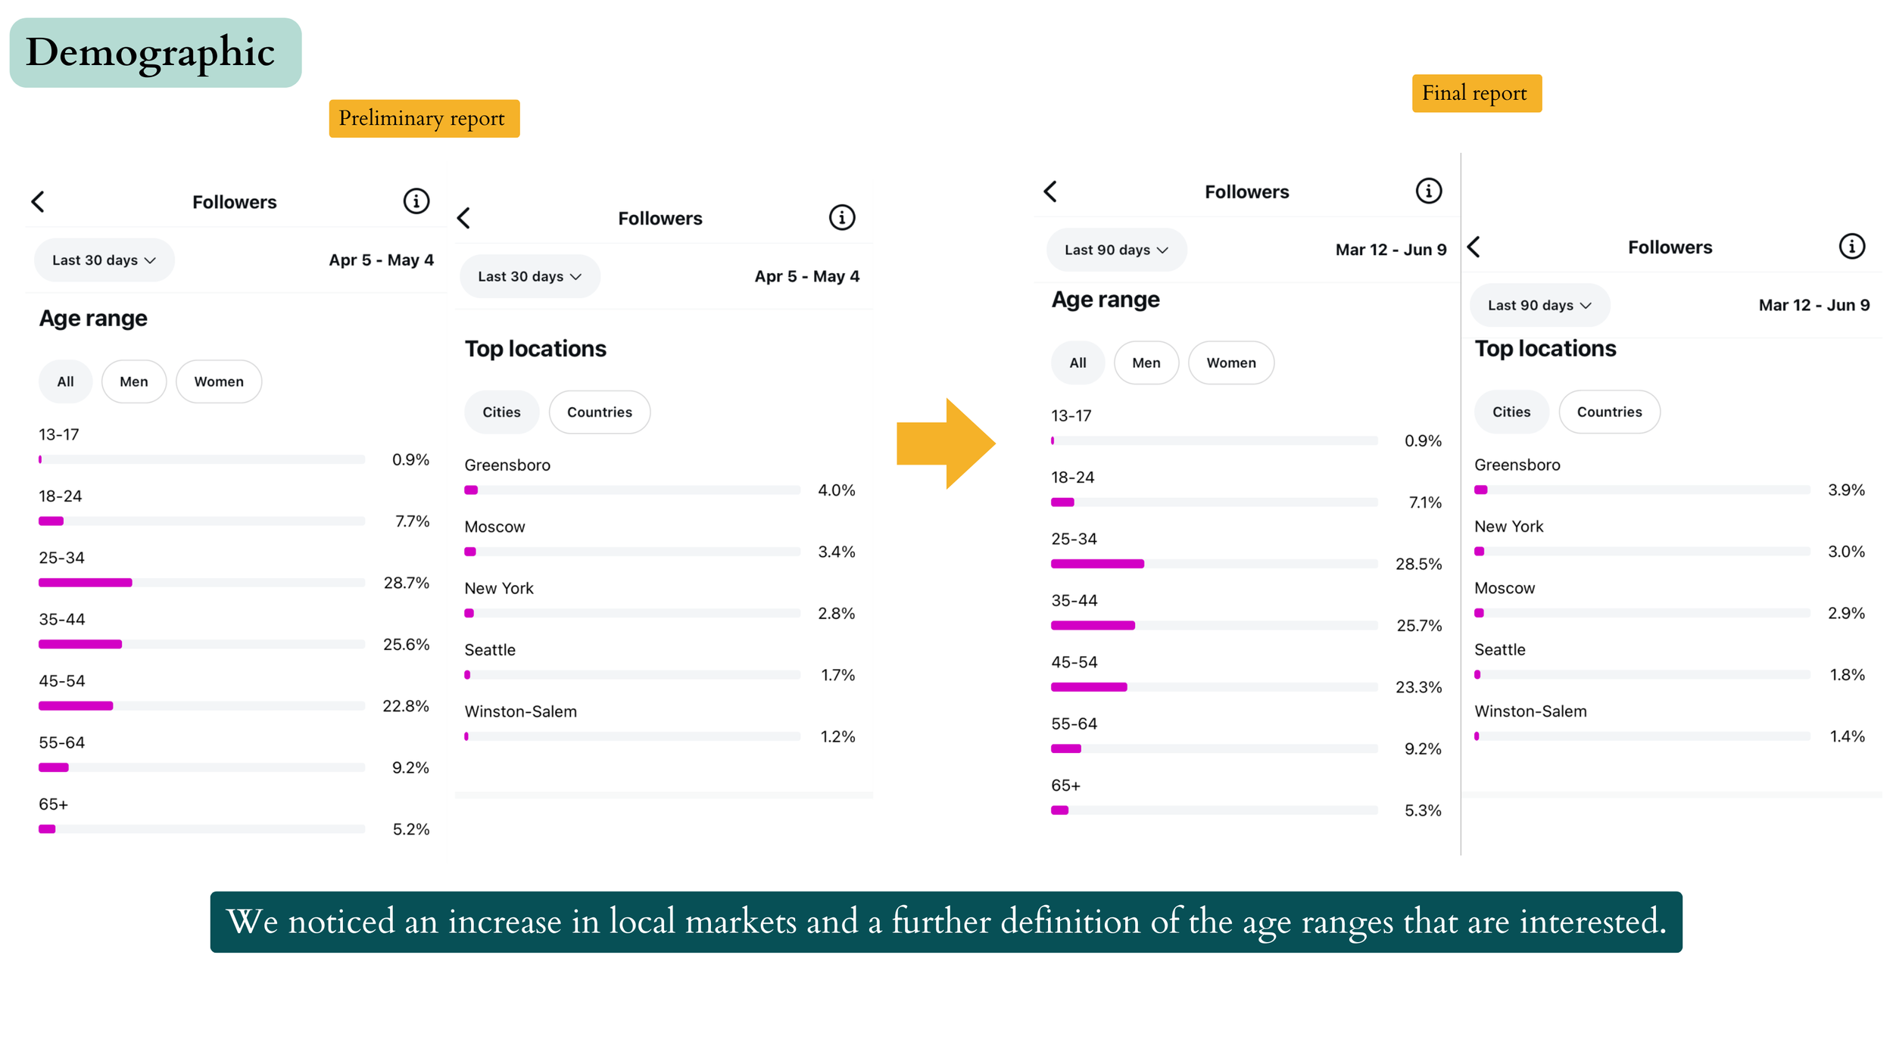Viewport: 1893px width, 1064px height.
Task: Click info icon beside Mar 12 Age range header
Action: coord(1428,191)
